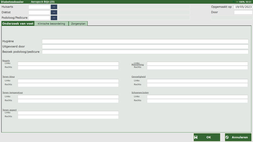Click the Nagels section heading
Viewport: 253px width, 142px height.
[x=6, y=60]
